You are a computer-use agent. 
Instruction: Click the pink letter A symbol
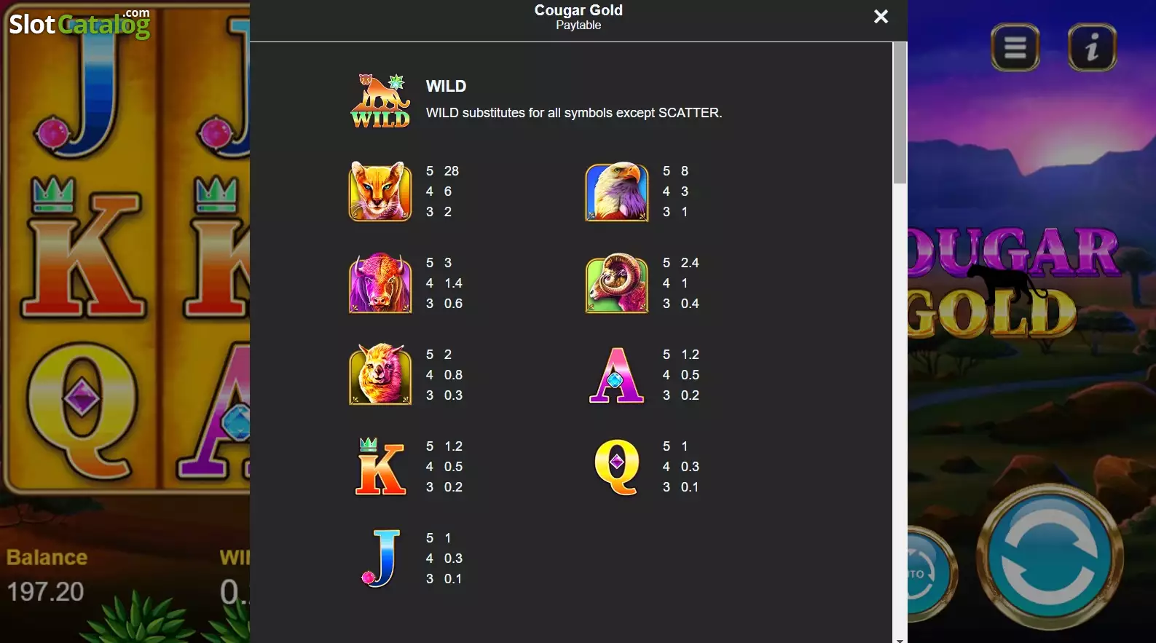(x=616, y=375)
